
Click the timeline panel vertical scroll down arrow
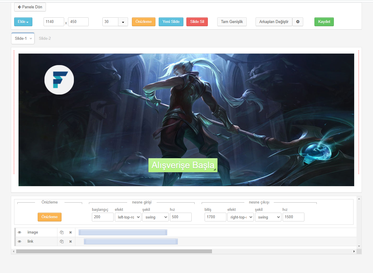pyautogui.click(x=359, y=246)
